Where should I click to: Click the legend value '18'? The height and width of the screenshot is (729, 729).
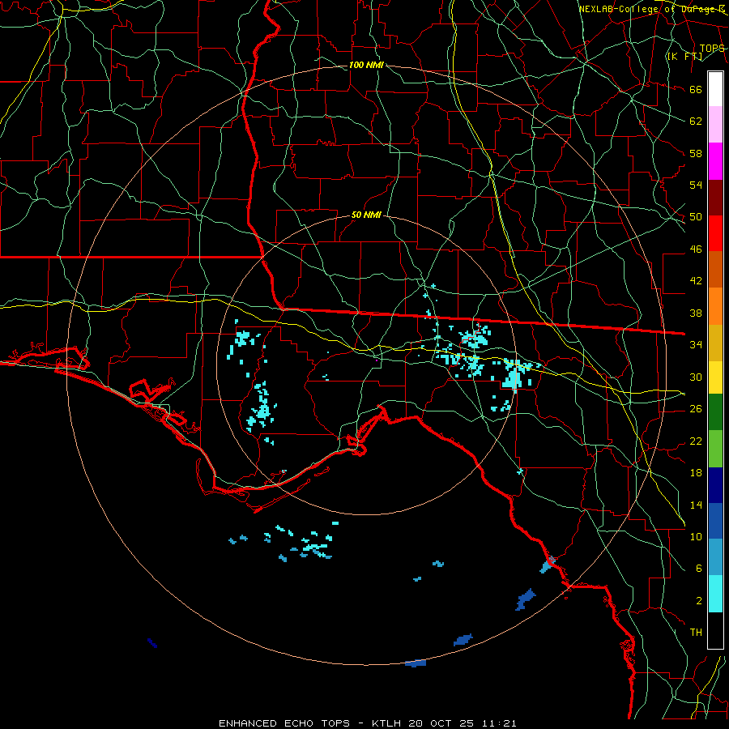pyautogui.click(x=696, y=473)
